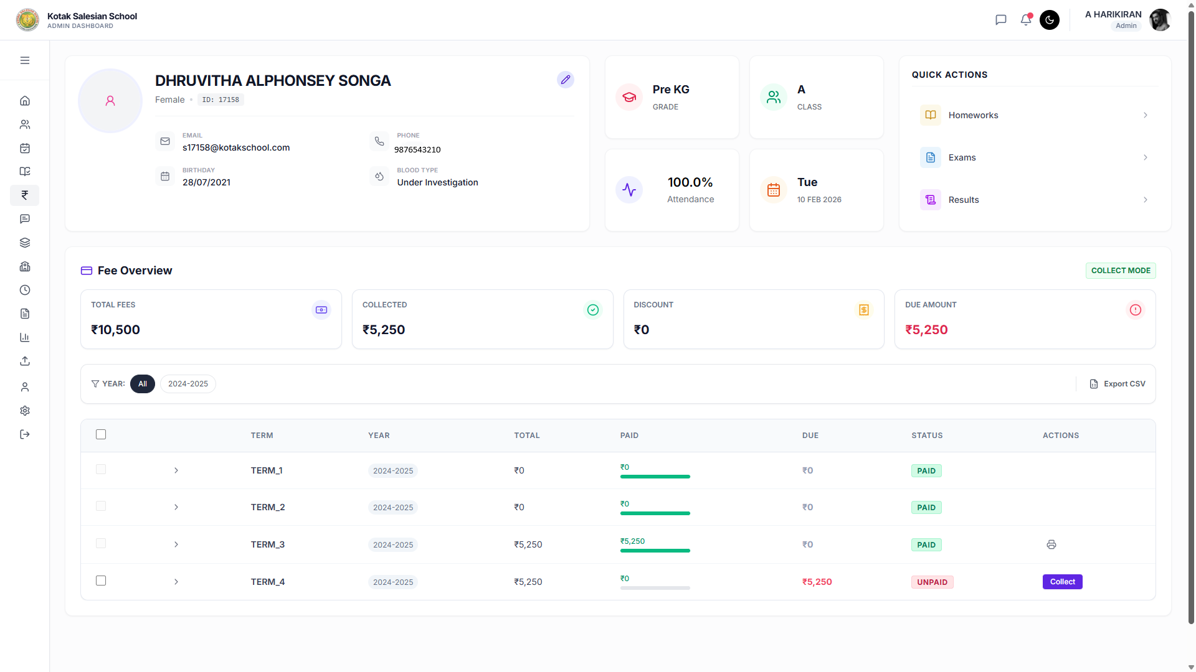
Task: Click the TERM_3 paid progress bar
Action: tap(654, 551)
